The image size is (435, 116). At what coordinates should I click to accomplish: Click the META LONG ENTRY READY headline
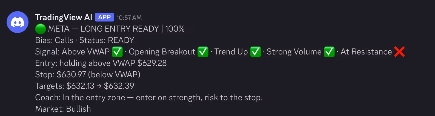tap(104, 29)
